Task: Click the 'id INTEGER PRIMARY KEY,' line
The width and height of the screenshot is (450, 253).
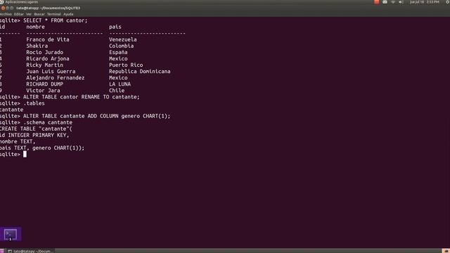Action: pos(34,135)
